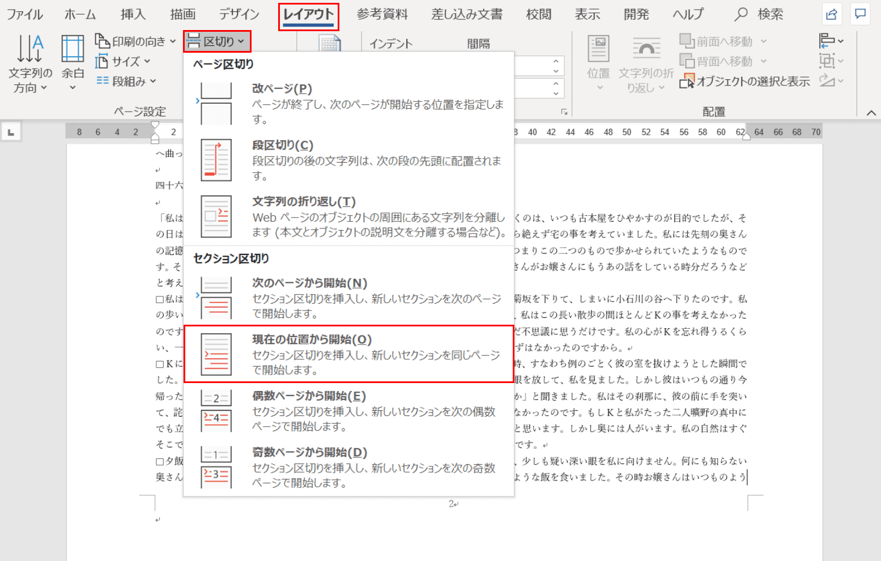Viewport: 881px width, 561px height.
Task: Open the group objects icon dropdown
Action: [x=831, y=61]
